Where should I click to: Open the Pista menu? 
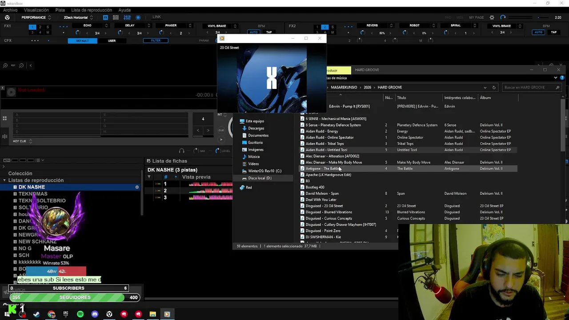click(x=60, y=10)
